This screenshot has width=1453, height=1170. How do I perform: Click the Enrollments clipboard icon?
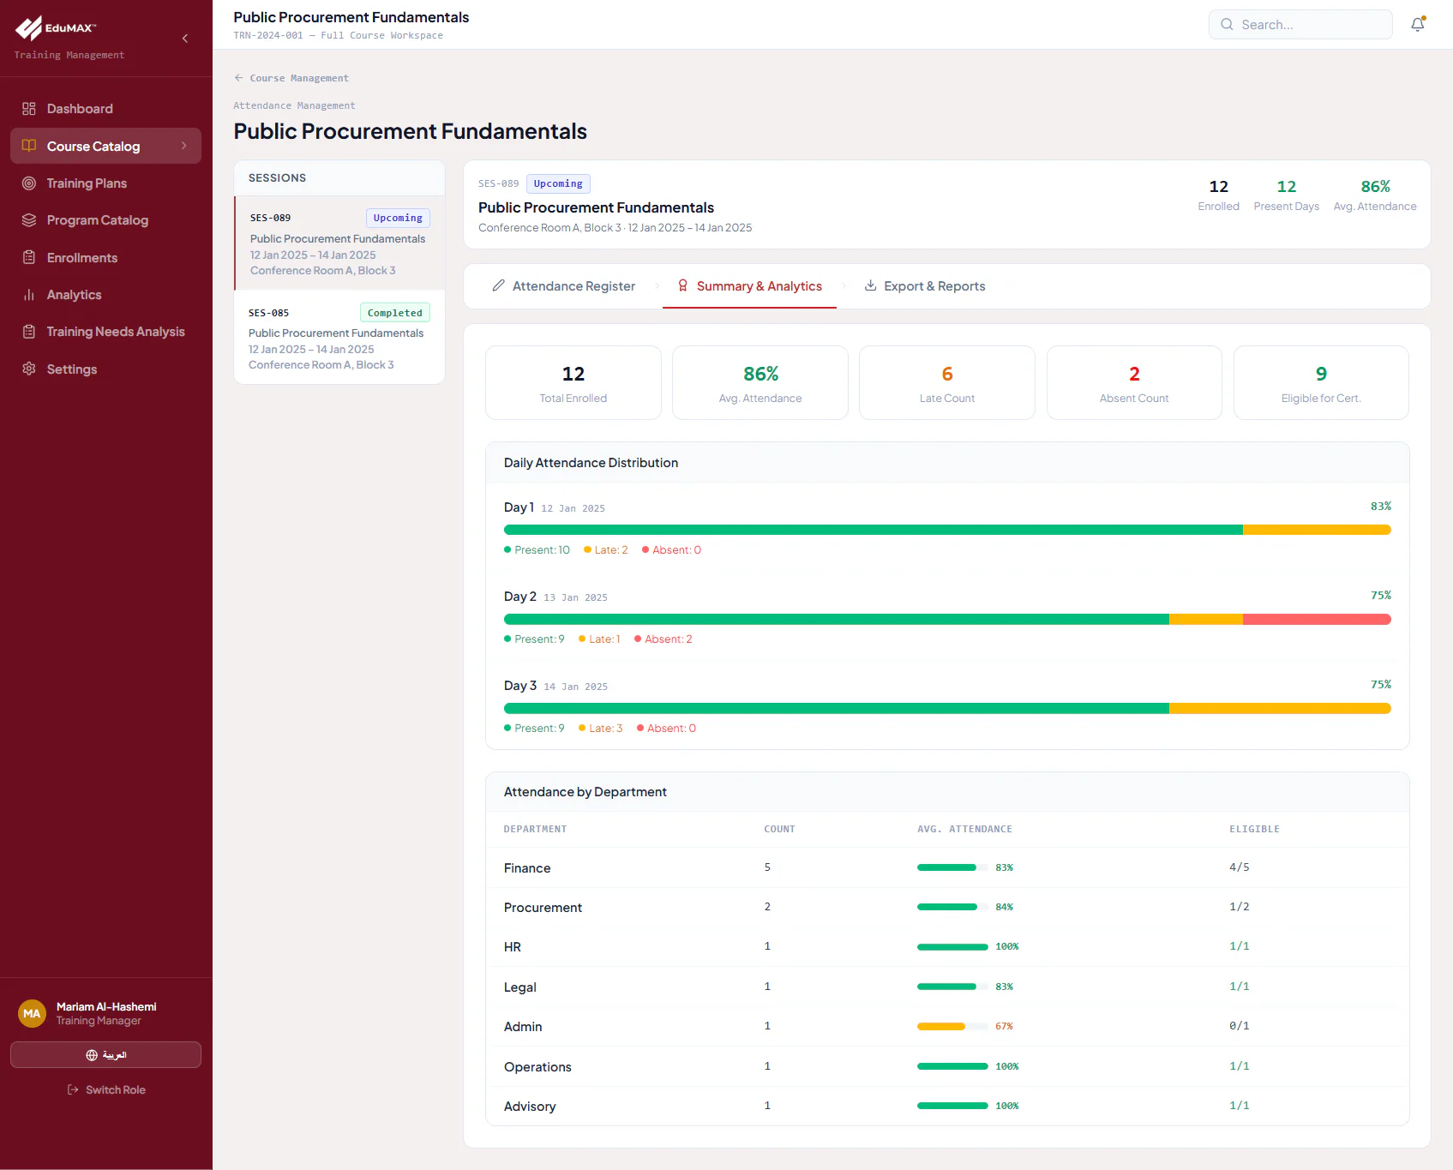pos(29,257)
